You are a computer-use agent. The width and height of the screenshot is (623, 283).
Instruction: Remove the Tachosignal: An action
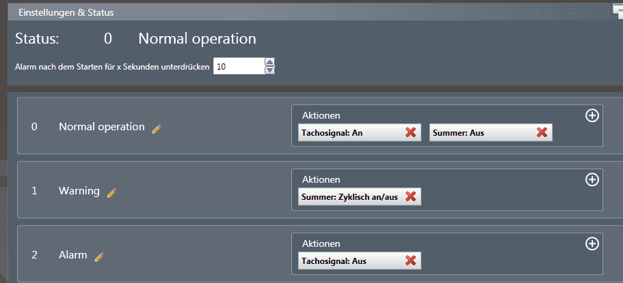pos(410,132)
